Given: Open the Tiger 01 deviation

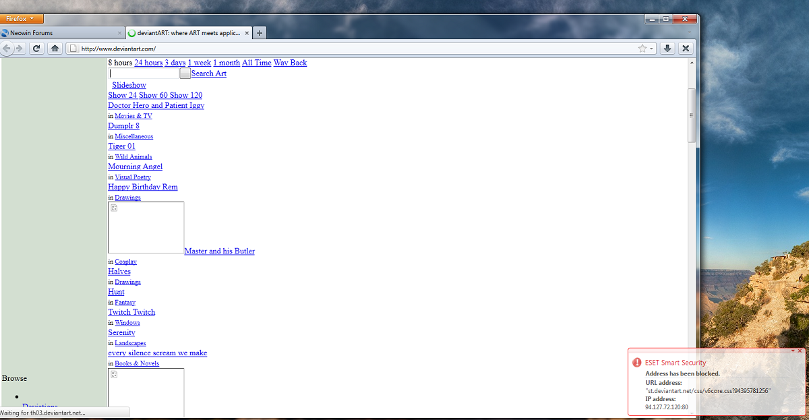Looking at the screenshot, I should (x=121, y=146).
